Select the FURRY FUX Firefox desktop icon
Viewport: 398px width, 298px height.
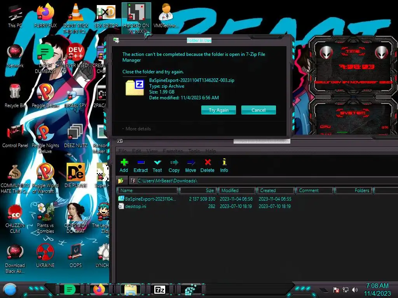pos(45,16)
